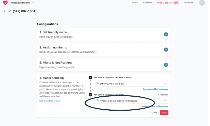Click checkmark for Alerts & Notifications

(x=166, y=65)
